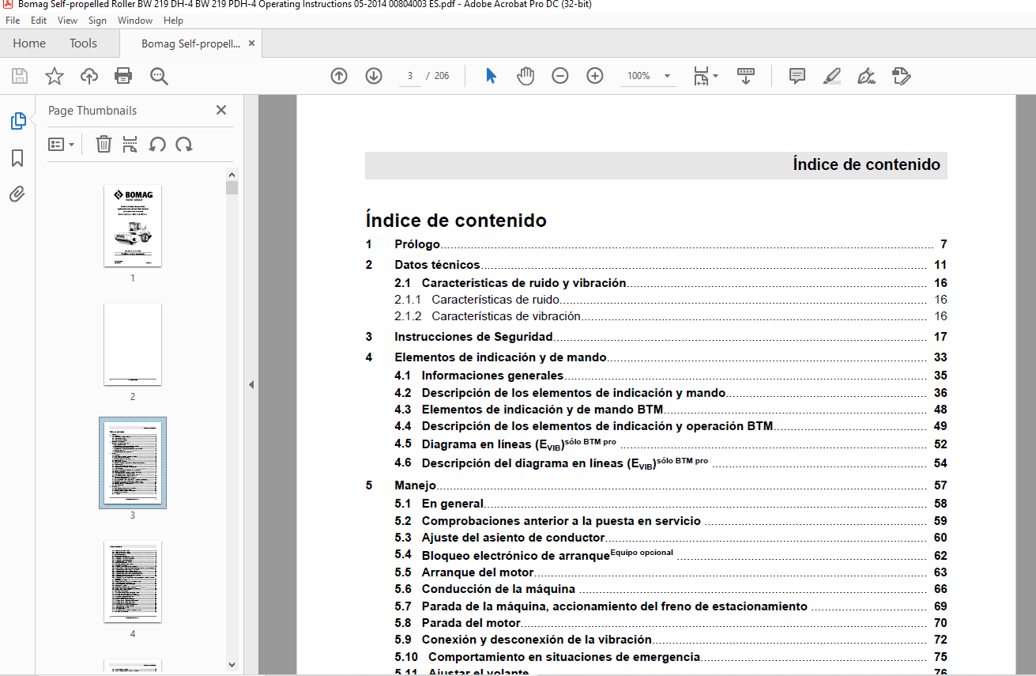This screenshot has height=676, width=1036.
Task: Select the Bomag Self-propell... document tab
Action: point(190,43)
